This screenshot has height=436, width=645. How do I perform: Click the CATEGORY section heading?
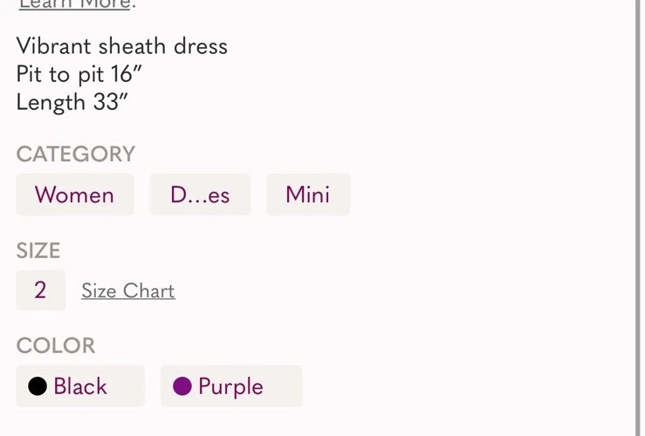pyautogui.click(x=76, y=154)
